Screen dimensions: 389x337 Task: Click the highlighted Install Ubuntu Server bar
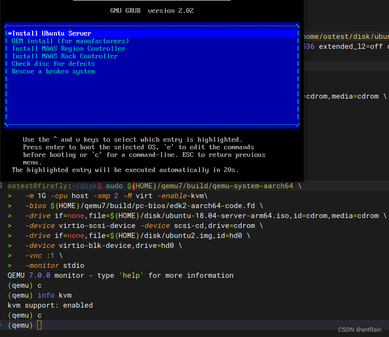click(x=151, y=33)
